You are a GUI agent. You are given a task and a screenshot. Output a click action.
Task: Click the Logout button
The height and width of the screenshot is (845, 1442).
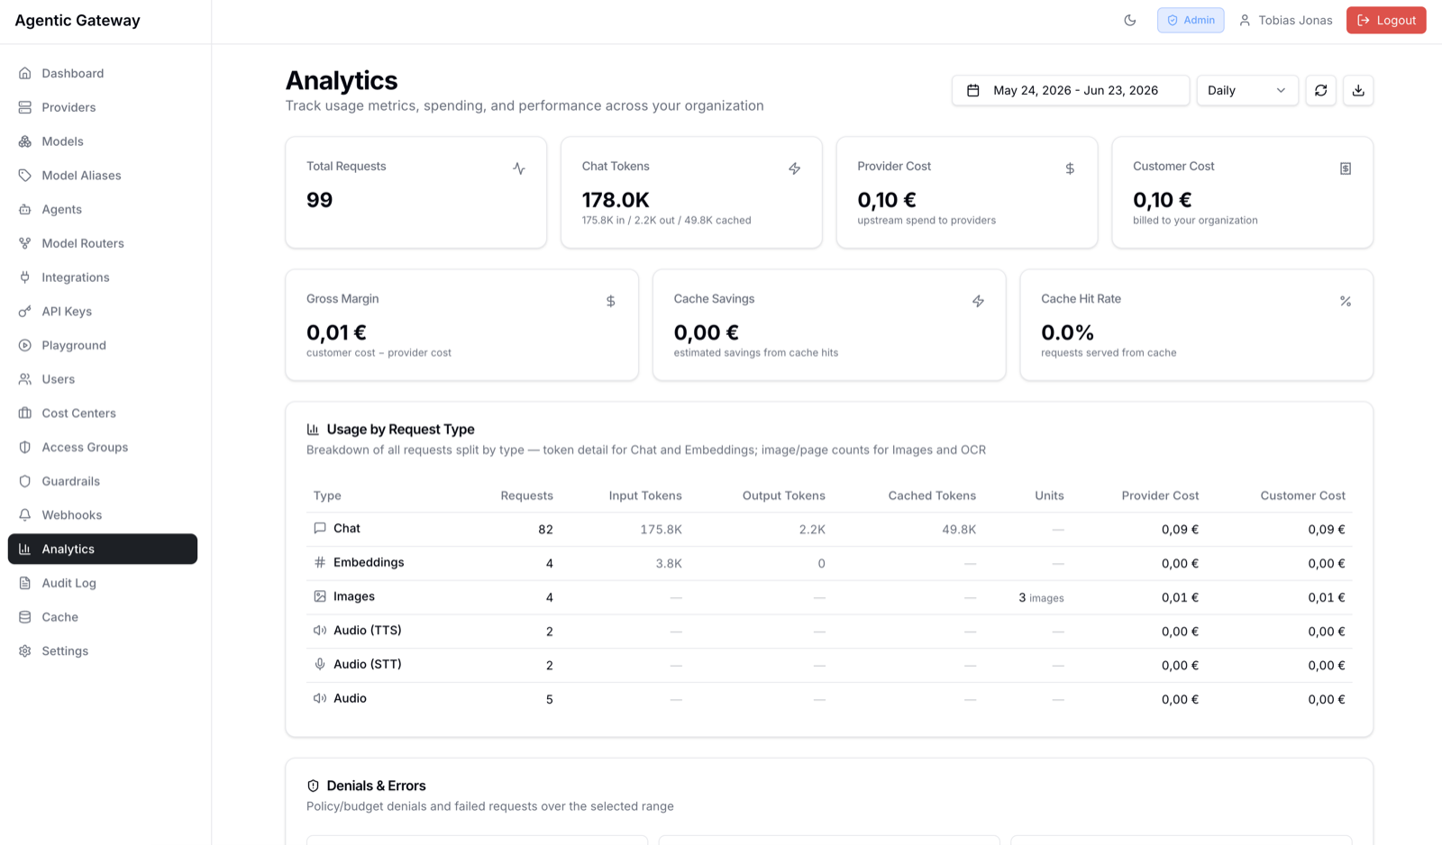1386,20
